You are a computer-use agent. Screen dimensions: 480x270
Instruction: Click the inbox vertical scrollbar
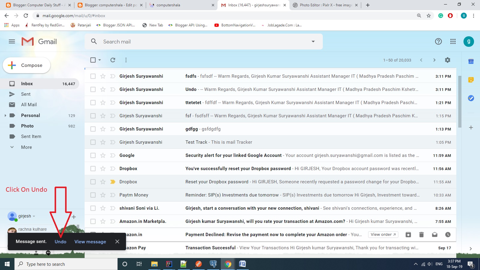pos(460,102)
